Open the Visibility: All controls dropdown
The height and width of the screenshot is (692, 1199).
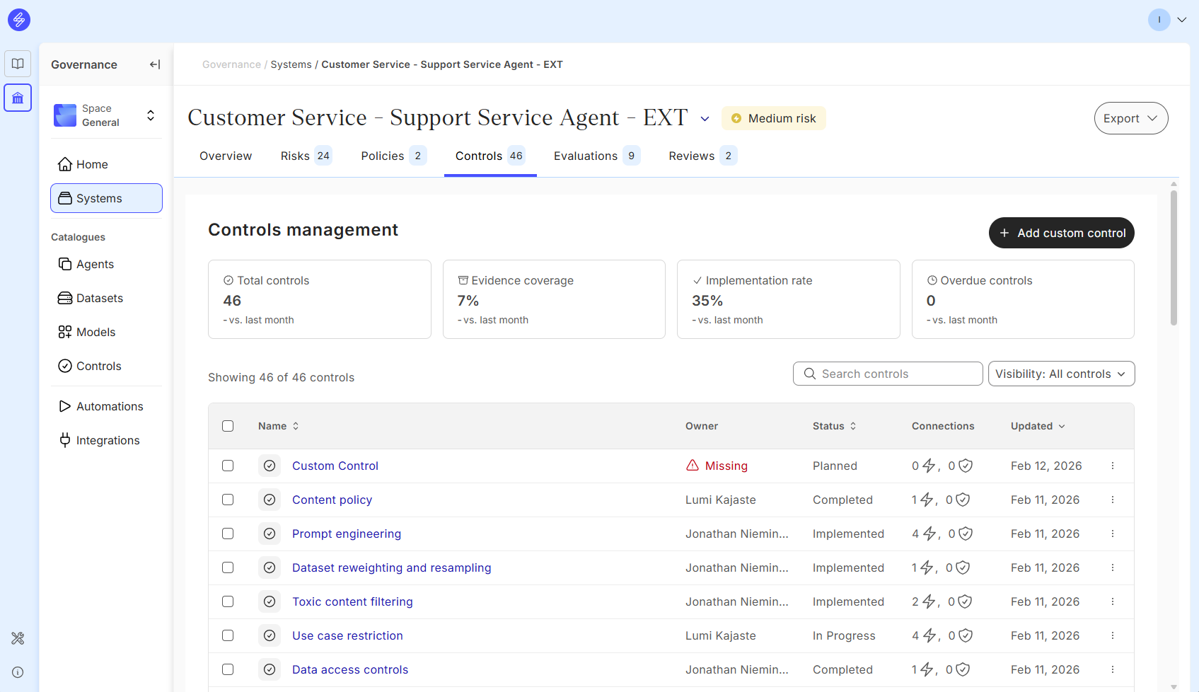pos(1060,374)
